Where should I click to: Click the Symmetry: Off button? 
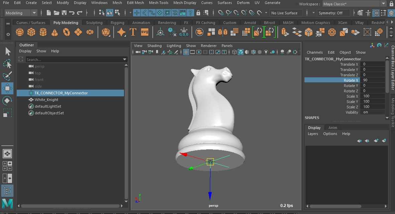tap(333, 13)
